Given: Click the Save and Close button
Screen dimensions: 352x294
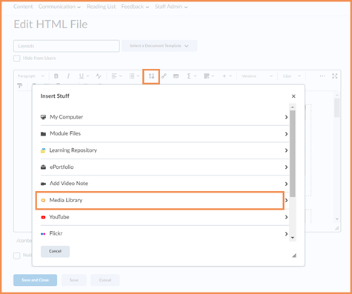Looking at the screenshot, I should pyautogui.click(x=35, y=280).
